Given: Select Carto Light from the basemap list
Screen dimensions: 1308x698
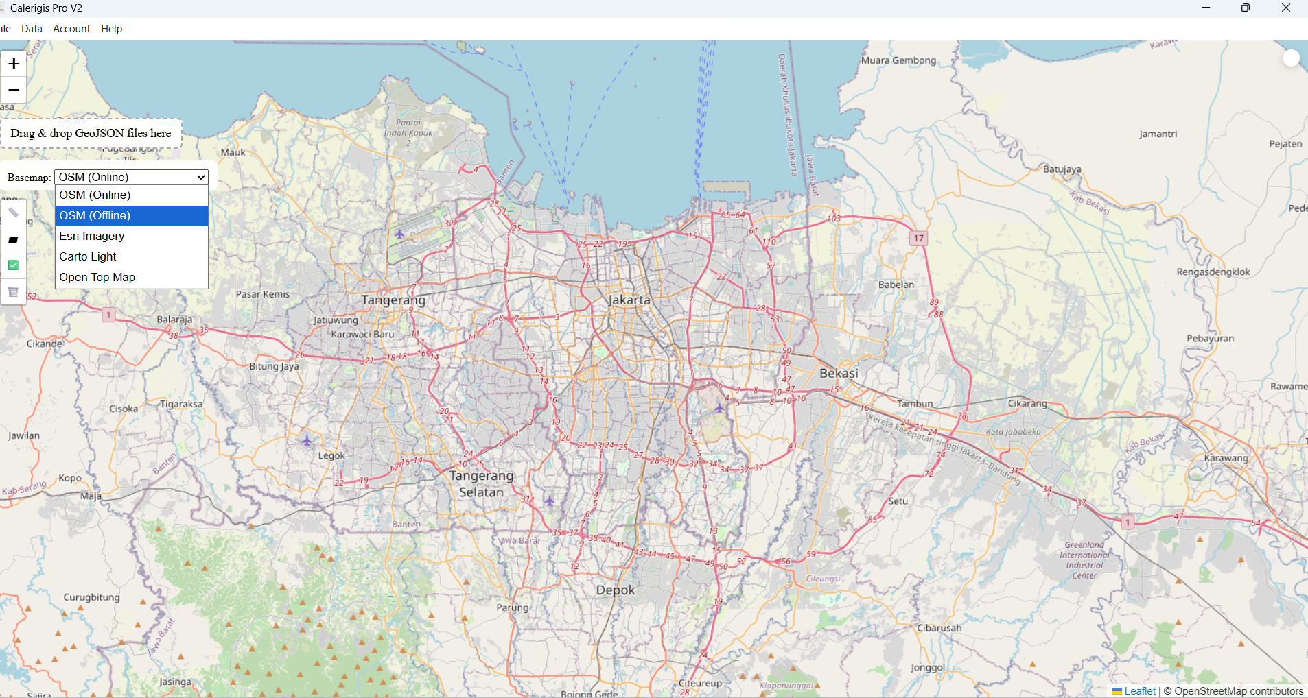Looking at the screenshot, I should (x=88, y=256).
